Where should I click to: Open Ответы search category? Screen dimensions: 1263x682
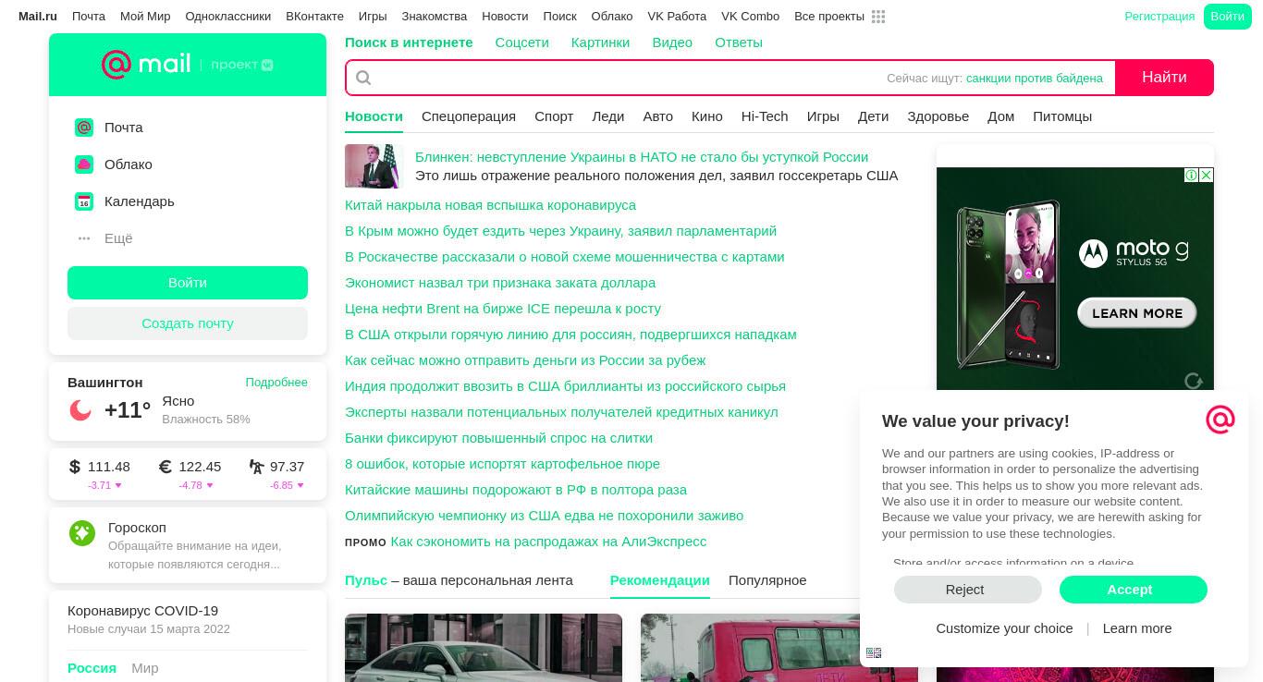coord(739,43)
